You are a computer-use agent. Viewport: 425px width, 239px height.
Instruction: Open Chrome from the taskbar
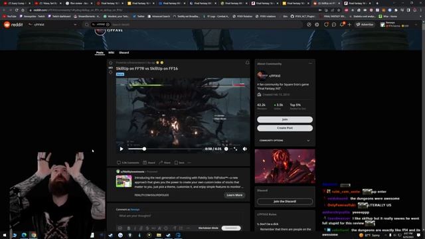[34, 235]
